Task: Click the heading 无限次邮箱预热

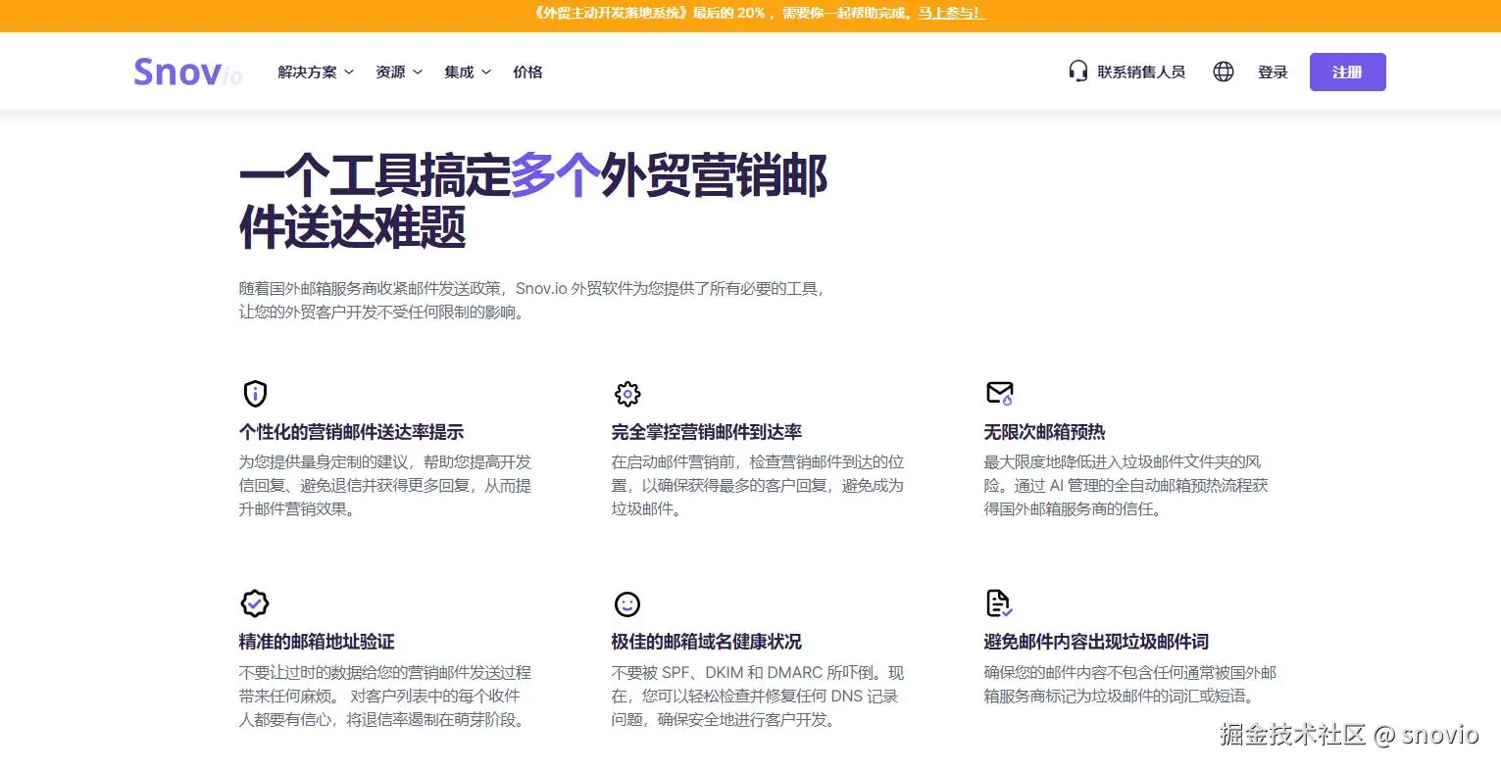Action: point(1044,432)
